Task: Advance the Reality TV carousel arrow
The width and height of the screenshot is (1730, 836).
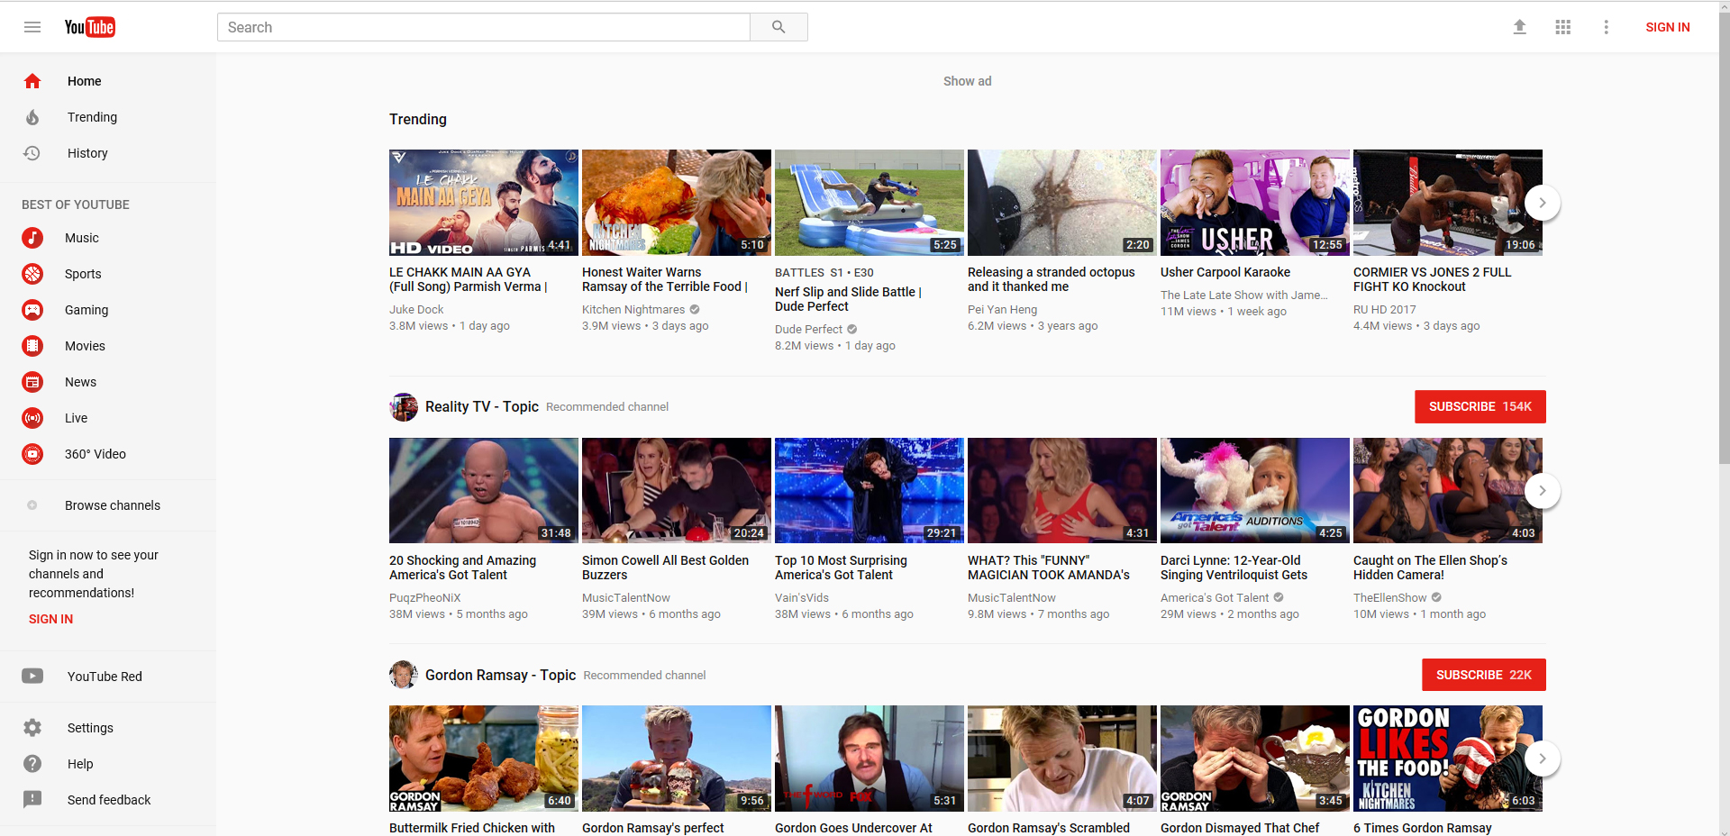Action: [x=1543, y=491]
